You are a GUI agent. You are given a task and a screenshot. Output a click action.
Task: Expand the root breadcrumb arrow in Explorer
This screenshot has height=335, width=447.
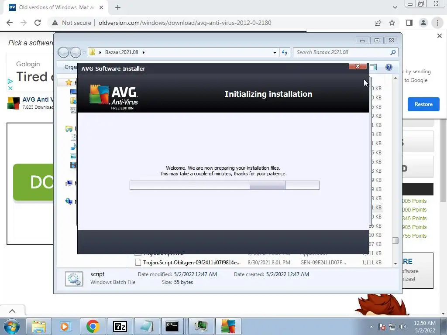[100, 52]
